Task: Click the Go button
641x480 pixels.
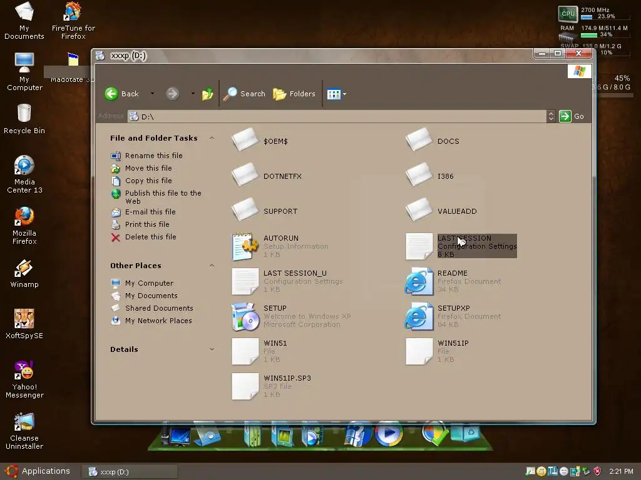Action: (x=572, y=116)
